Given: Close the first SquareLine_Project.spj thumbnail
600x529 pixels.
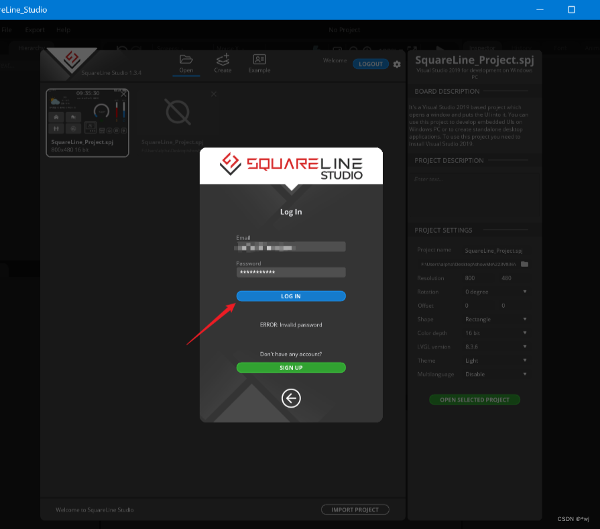Looking at the screenshot, I should [x=123, y=94].
